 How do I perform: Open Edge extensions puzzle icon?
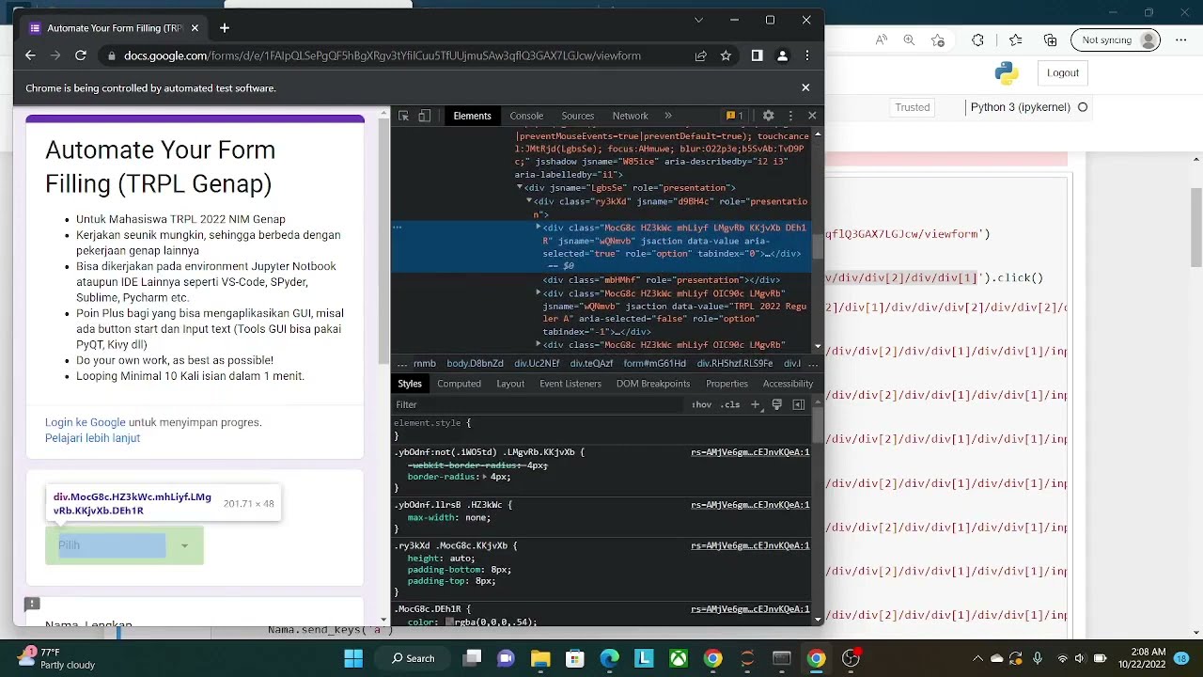(x=978, y=40)
